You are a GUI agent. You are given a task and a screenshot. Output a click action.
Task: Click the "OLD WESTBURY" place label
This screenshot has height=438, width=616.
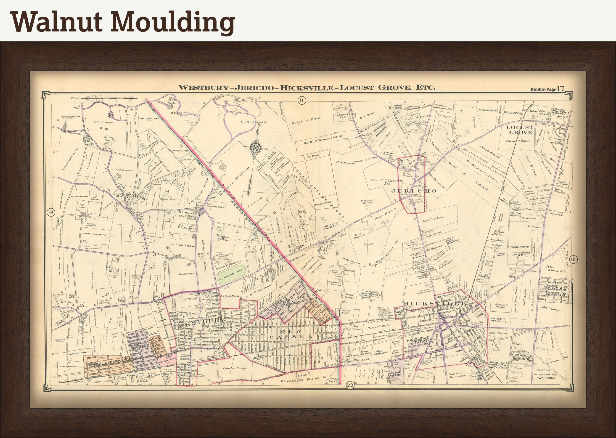[x=131, y=197]
